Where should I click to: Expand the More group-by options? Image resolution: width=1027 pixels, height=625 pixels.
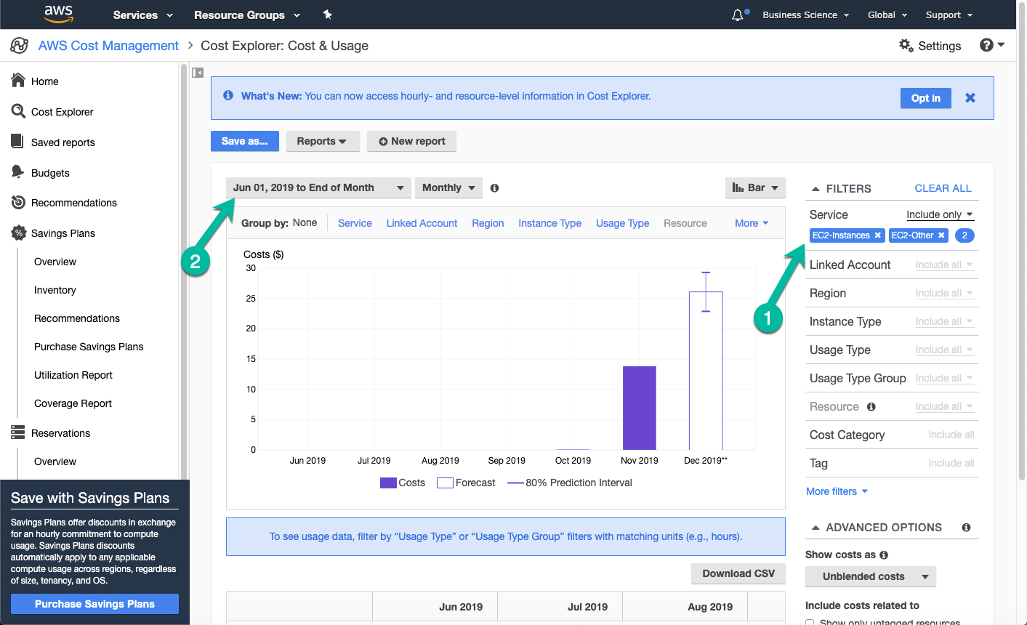(752, 223)
